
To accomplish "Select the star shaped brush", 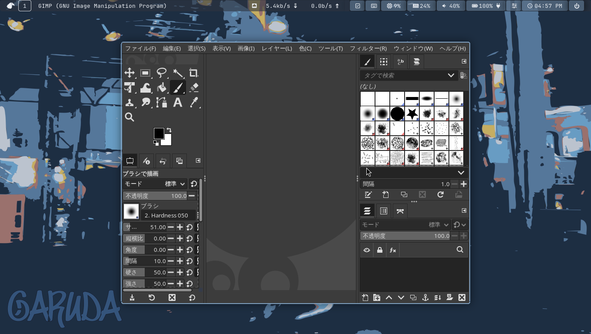I will [x=412, y=114].
